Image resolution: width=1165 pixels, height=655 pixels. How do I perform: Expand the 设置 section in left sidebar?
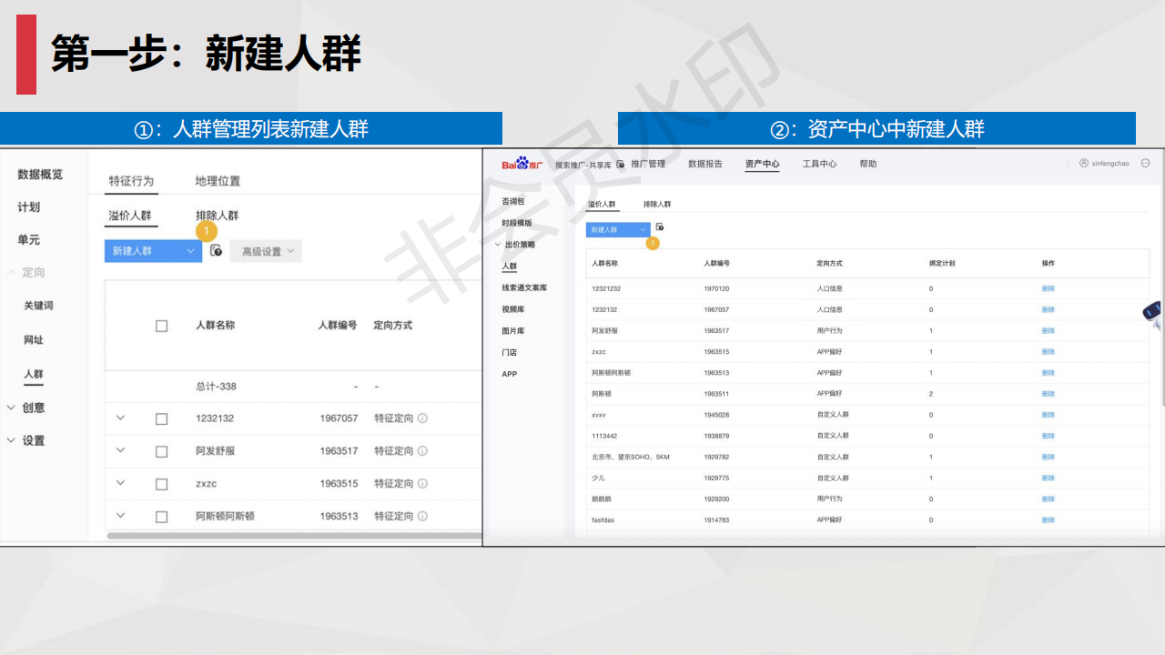[x=12, y=440]
